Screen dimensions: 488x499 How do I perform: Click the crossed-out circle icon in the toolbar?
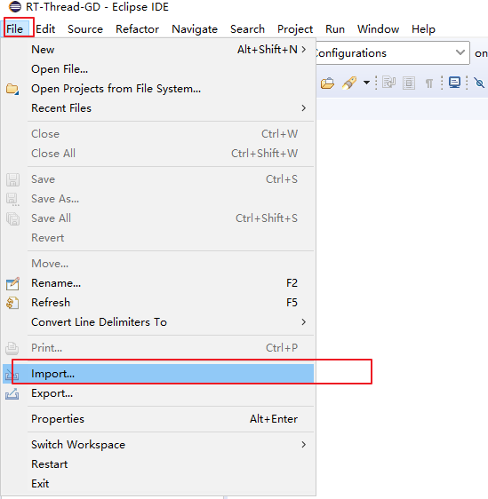pos(479,83)
